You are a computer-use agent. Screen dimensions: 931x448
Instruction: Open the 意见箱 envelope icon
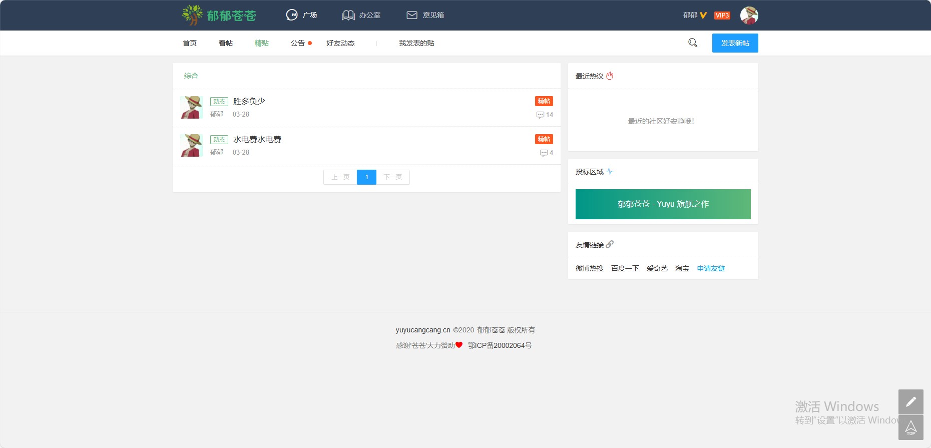(411, 15)
